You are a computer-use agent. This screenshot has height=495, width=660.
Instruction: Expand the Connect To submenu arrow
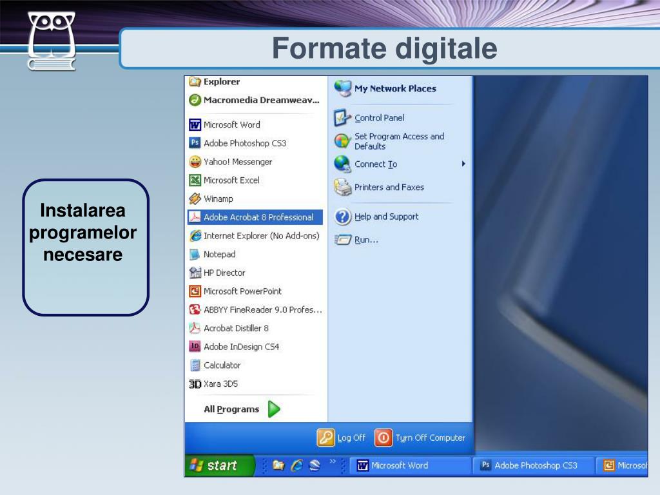463,164
